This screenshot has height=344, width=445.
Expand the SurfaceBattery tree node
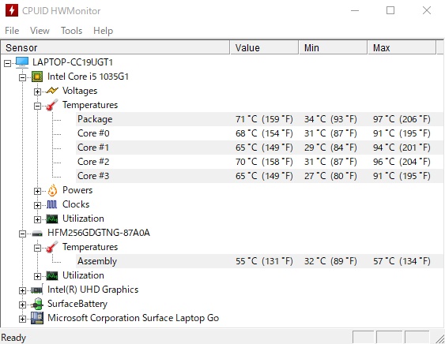pos(22,305)
